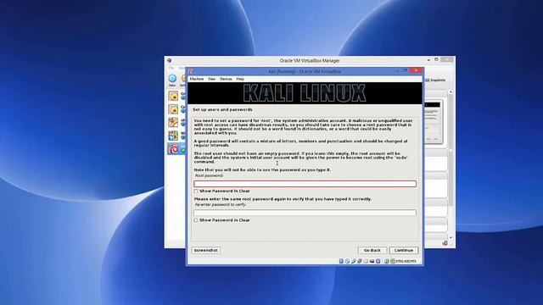The height and width of the screenshot is (305, 543).
Task: Open the Devices menu
Action: [226, 79]
